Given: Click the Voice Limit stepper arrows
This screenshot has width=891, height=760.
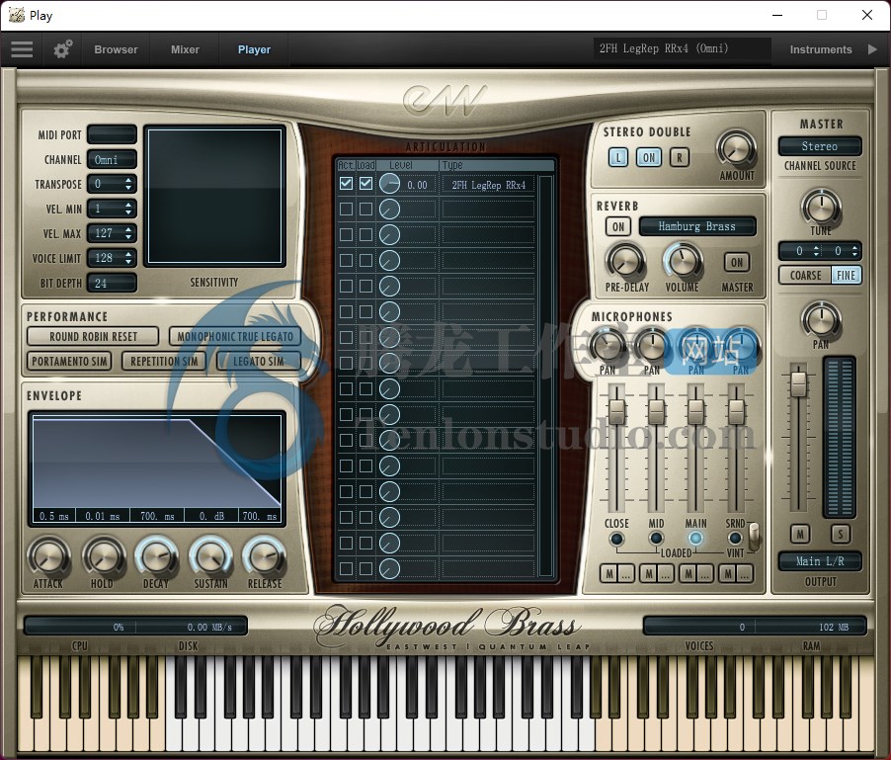Looking at the screenshot, I should click(x=128, y=258).
